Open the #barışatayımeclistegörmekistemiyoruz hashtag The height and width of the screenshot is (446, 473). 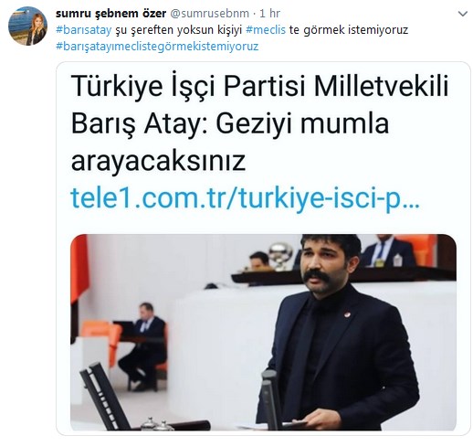[157, 47]
